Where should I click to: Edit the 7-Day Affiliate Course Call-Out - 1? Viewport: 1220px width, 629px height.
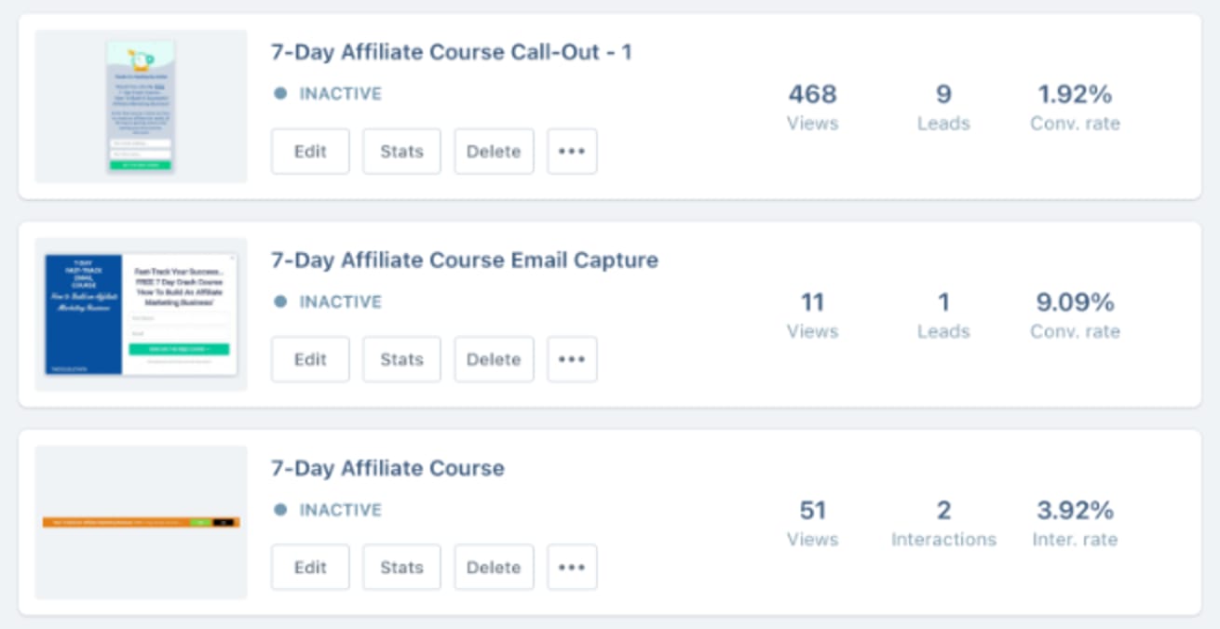(x=310, y=152)
